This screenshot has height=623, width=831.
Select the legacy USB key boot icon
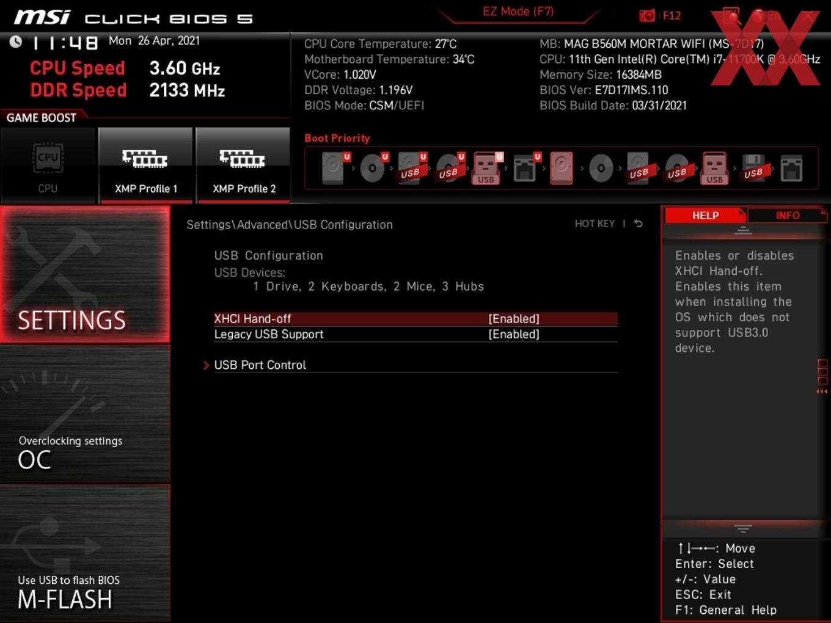715,168
